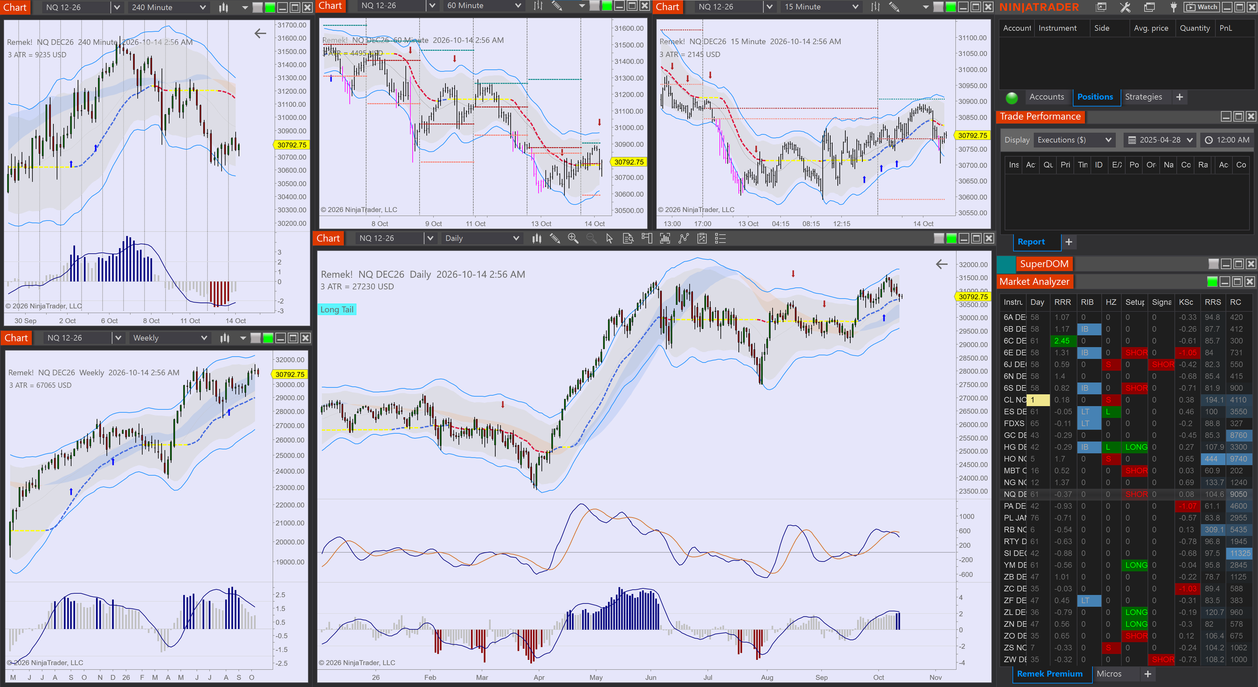Click the NinjaTrader new-window icon

(x=1101, y=7)
